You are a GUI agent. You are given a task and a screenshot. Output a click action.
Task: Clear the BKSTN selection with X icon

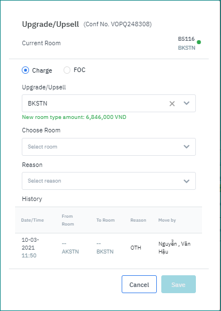172,103
